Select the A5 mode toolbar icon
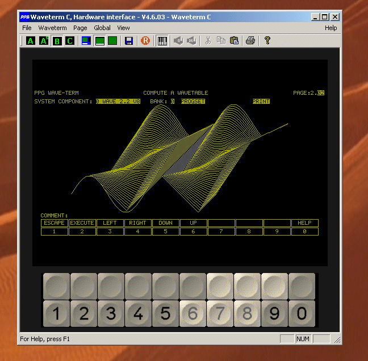368x361 pixels. click(44, 41)
